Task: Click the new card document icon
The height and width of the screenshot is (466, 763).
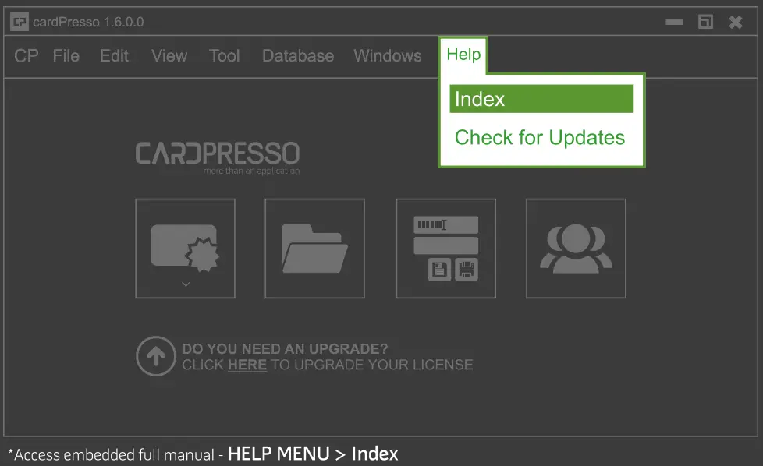Action: (185, 248)
